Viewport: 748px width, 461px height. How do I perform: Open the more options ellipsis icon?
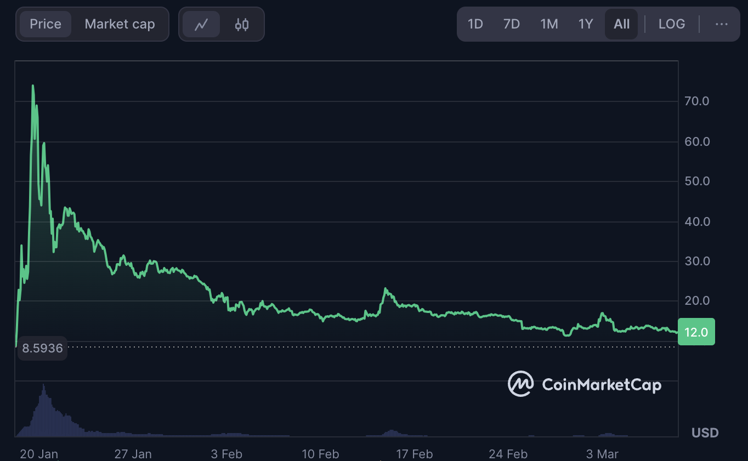tap(722, 24)
